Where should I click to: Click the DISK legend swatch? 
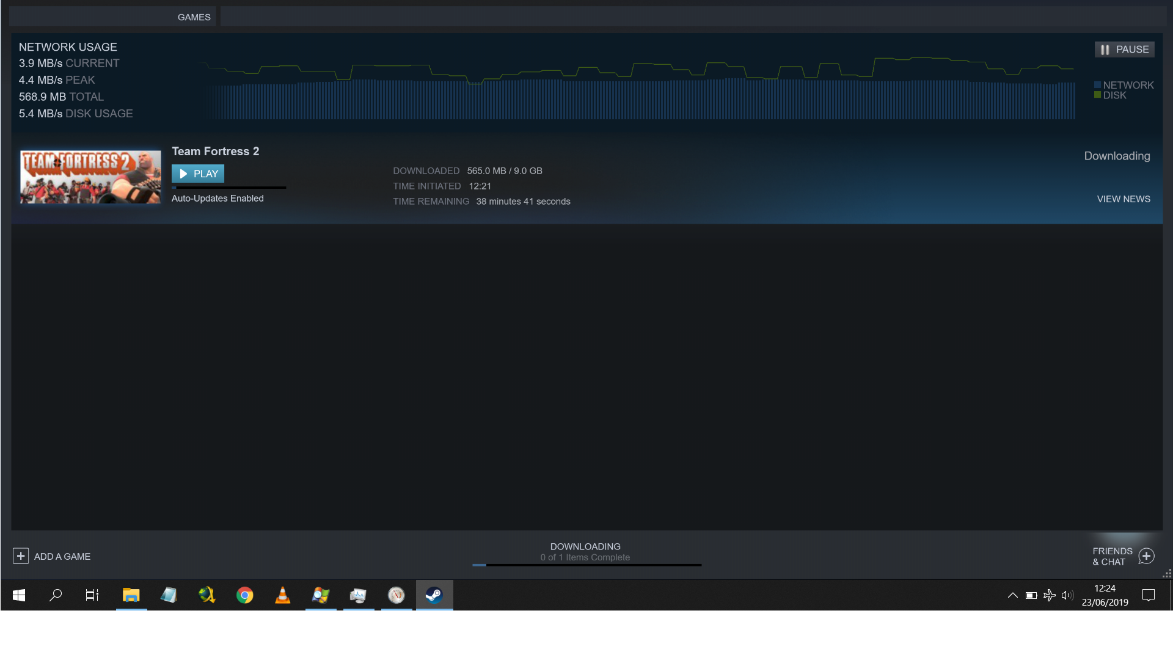1097,95
